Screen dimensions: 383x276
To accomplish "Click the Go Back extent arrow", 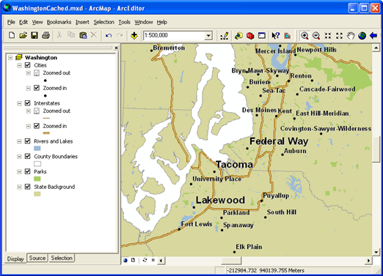I will (373, 36).
